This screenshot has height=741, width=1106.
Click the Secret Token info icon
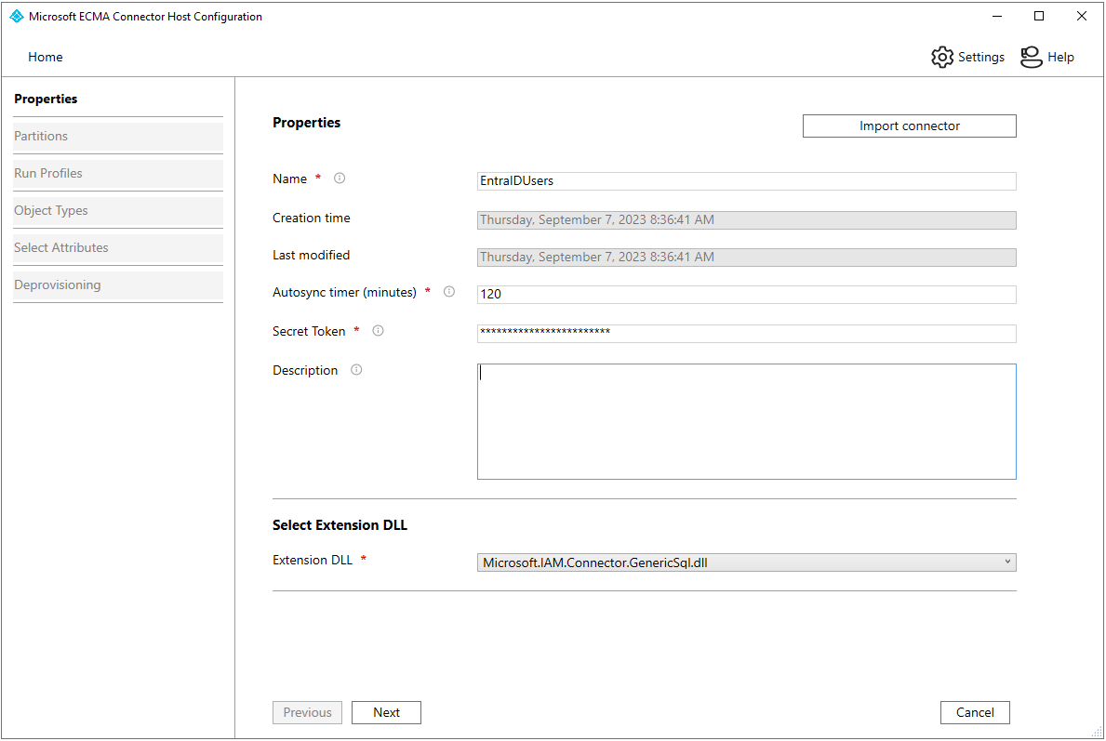point(378,331)
